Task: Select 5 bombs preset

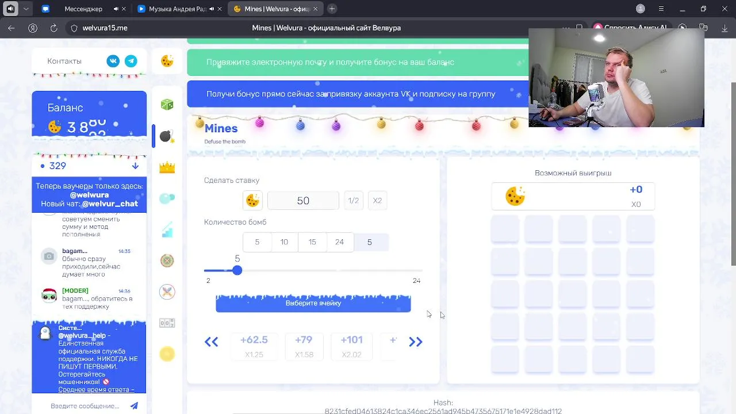Action: (257, 242)
